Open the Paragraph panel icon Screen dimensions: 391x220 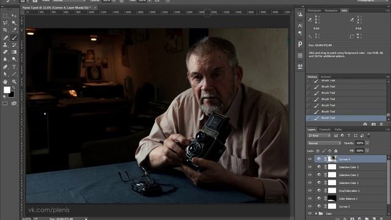[x=300, y=33]
